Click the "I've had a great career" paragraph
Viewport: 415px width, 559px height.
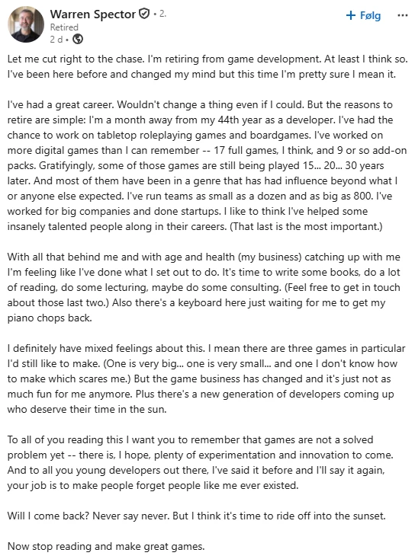pyautogui.click(x=207, y=165)
